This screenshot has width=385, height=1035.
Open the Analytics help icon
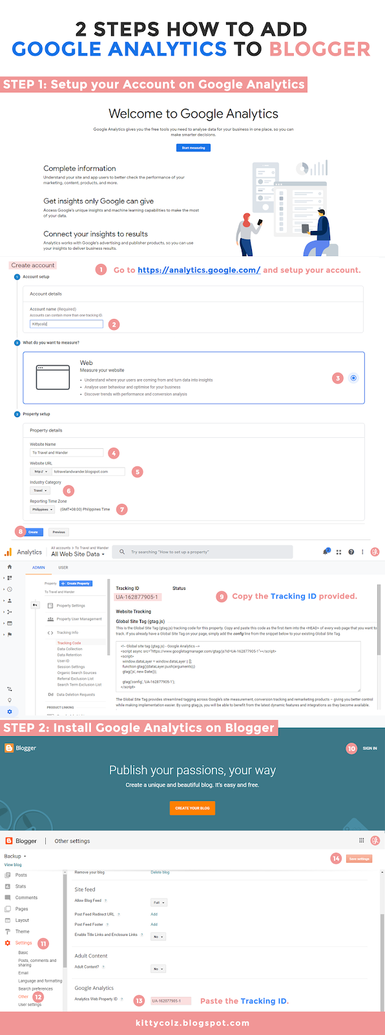pyautogui.click(x=351, y=552)
